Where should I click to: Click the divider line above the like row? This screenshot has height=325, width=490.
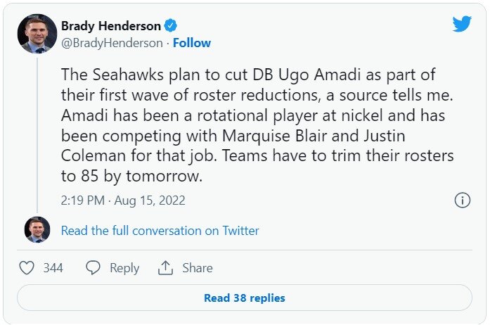pos(245,250)
